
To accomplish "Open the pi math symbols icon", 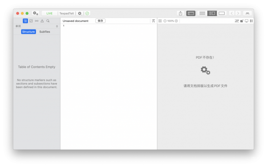I will tap(154, 21).
